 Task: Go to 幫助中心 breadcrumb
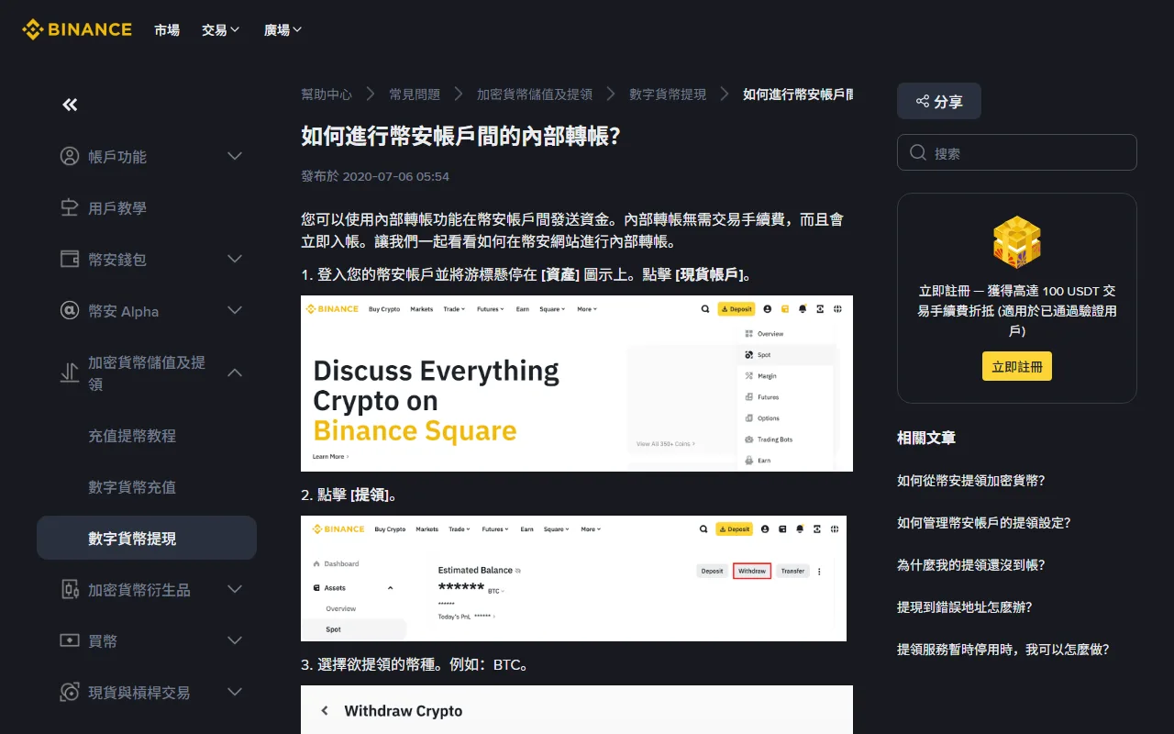click(327, 95)
